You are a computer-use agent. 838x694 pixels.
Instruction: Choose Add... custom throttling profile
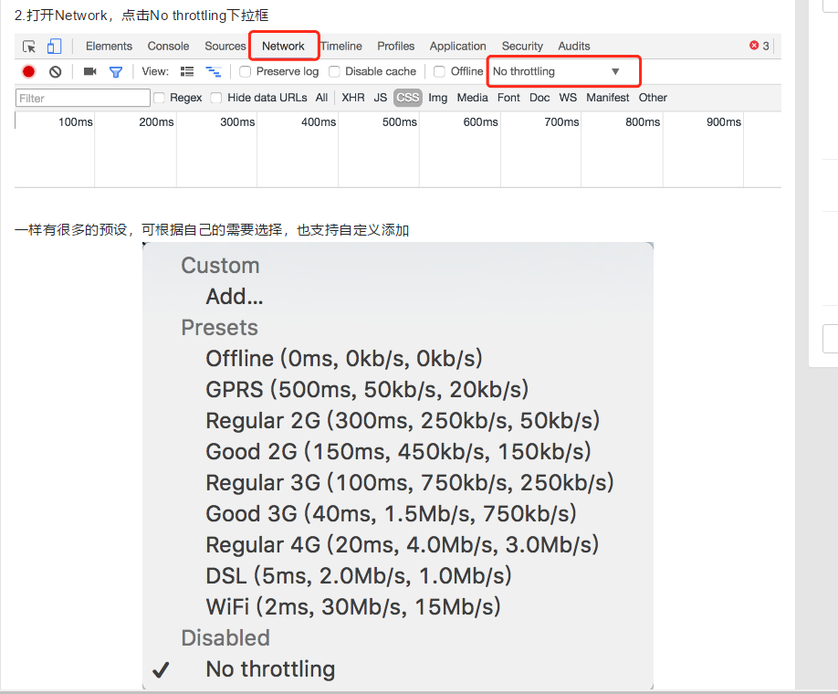point(235,296)
